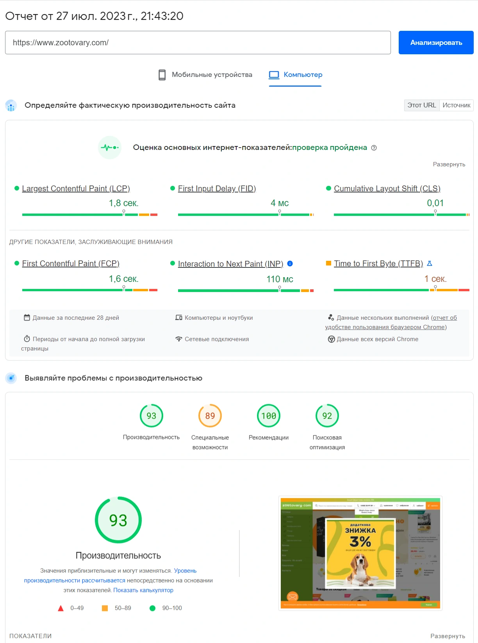Open the Largest Contentful Paint (LCP) link
This screenshot has height=643, width=478.
[76, 189]
